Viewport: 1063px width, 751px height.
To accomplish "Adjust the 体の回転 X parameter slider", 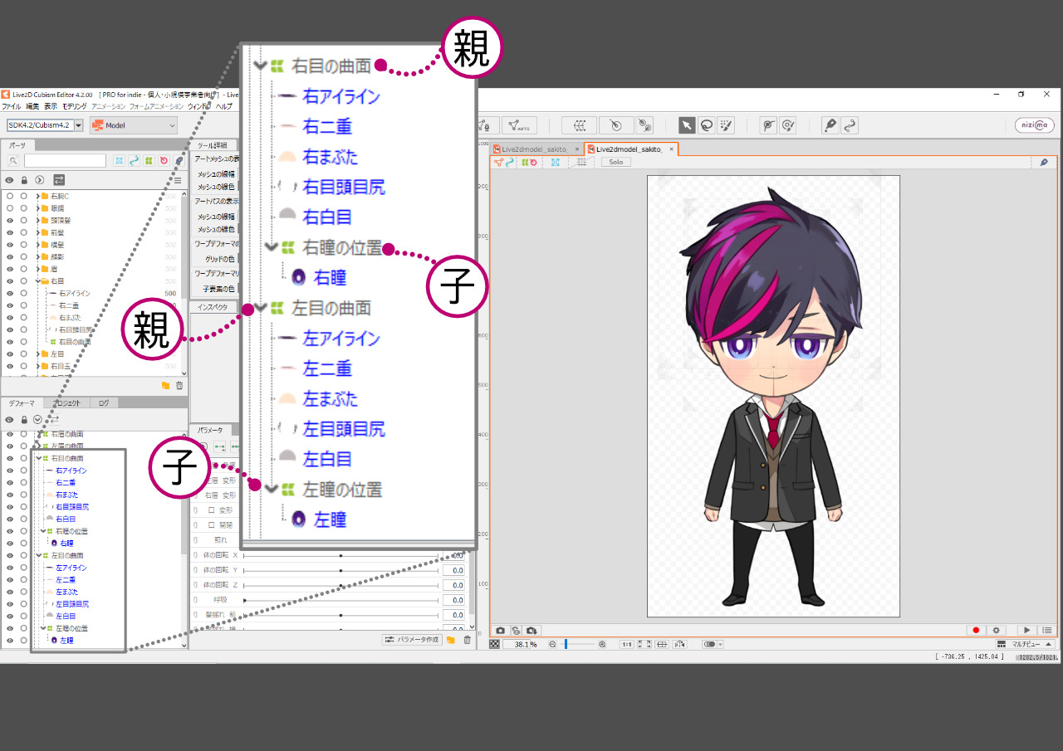I will (340, 555).
